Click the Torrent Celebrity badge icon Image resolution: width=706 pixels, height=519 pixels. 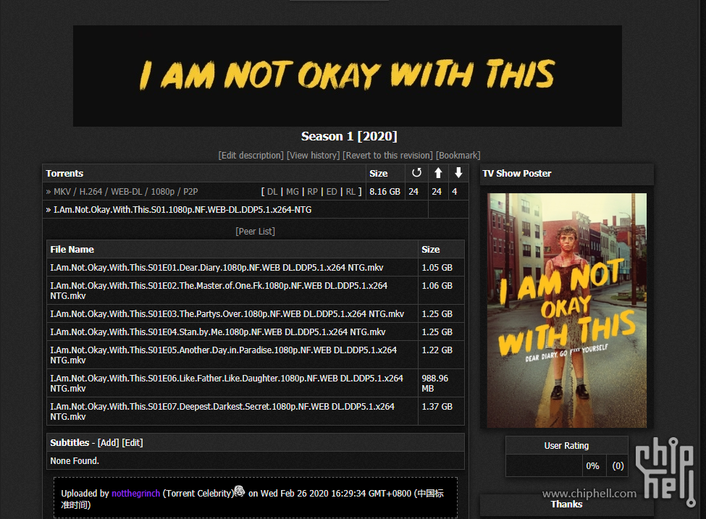coord(240,491)
